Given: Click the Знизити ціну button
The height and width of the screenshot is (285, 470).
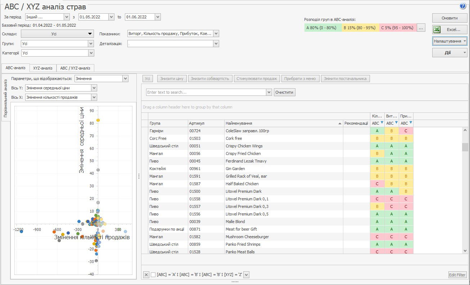Looking at the screenshot, I should (172, 79).
